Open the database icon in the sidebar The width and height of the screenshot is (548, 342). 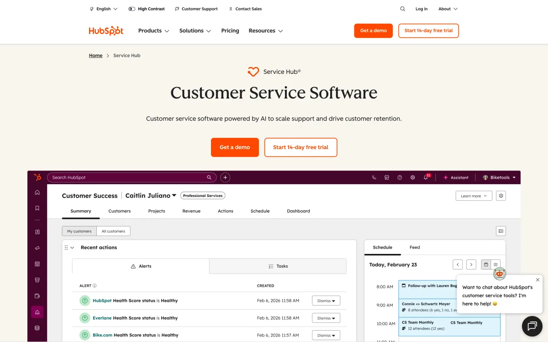[37, 328]
